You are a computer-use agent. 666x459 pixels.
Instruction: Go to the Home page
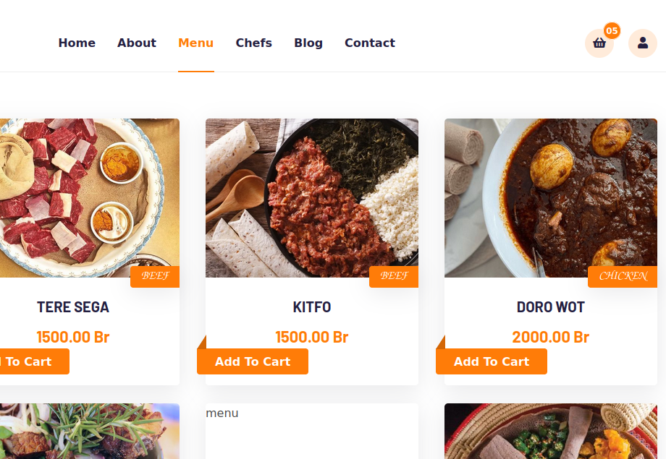coord(77,43)
